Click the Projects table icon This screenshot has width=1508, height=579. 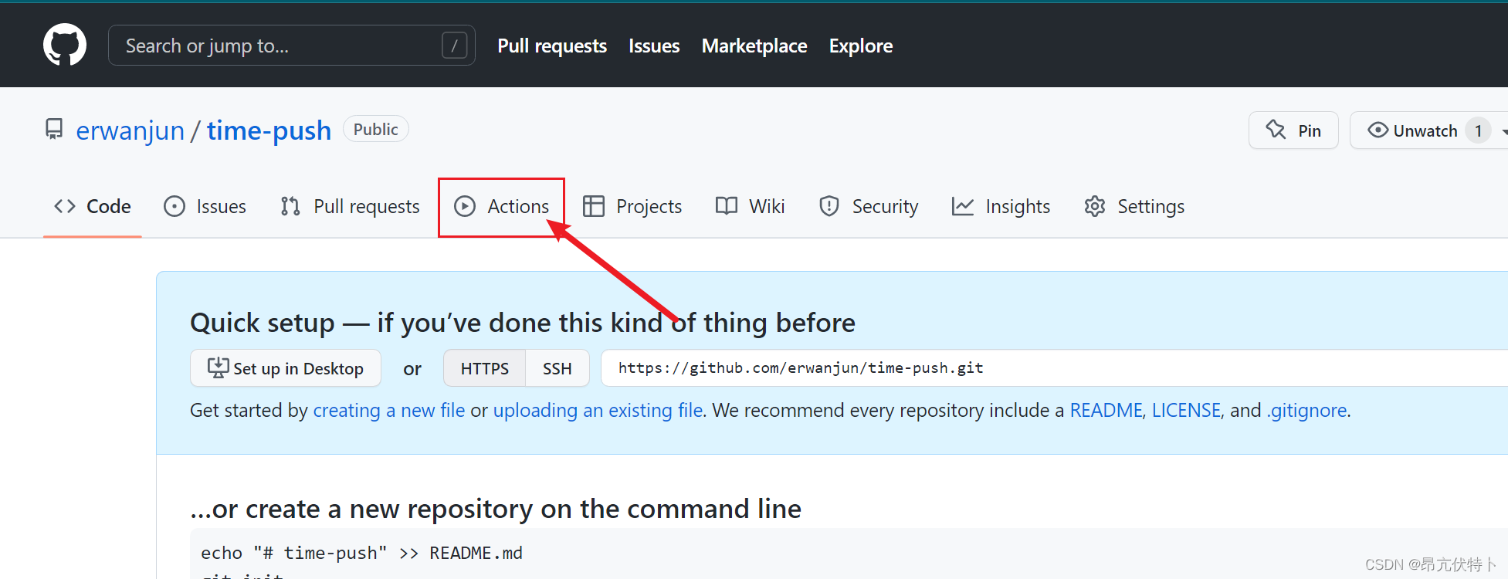pos(594,206)
